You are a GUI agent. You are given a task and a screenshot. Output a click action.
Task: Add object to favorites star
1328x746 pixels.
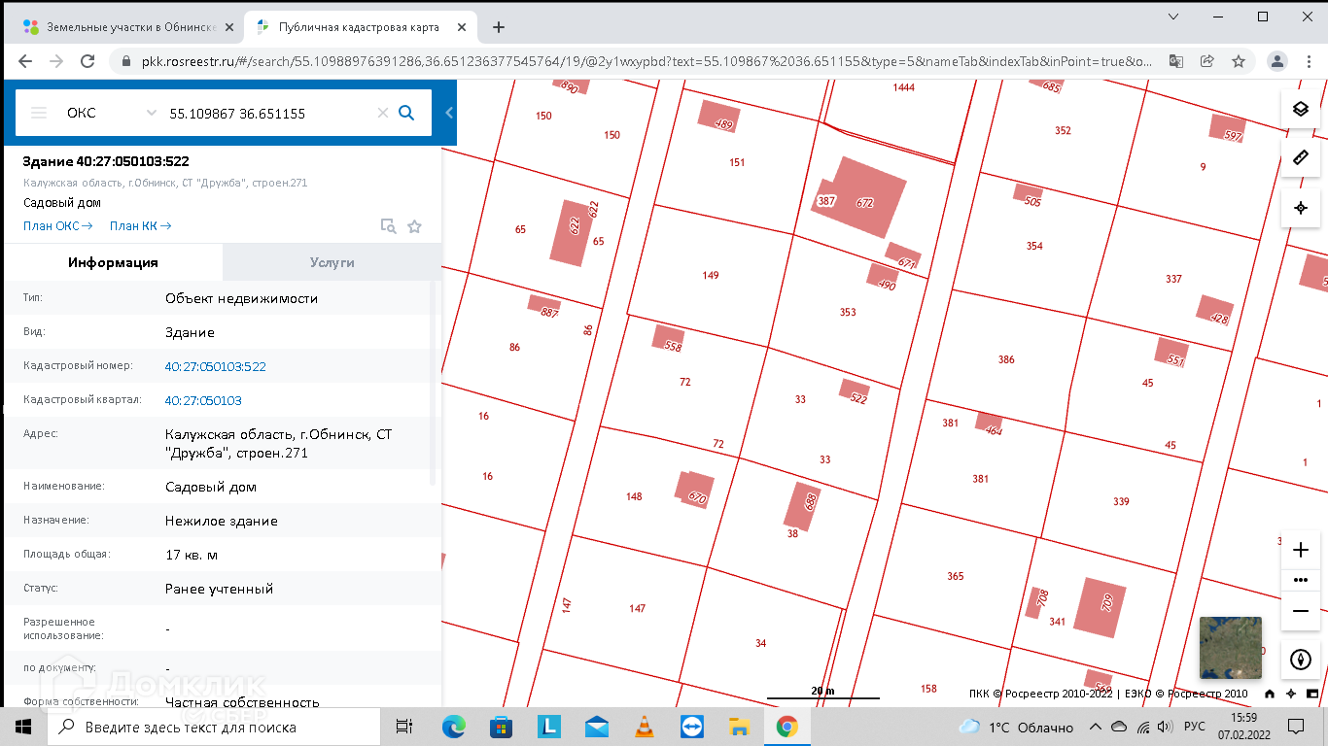pos(414,226)
